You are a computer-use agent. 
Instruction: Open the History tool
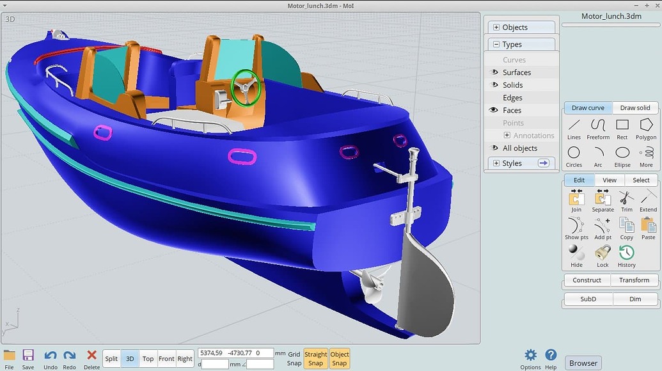pos(627,257)
